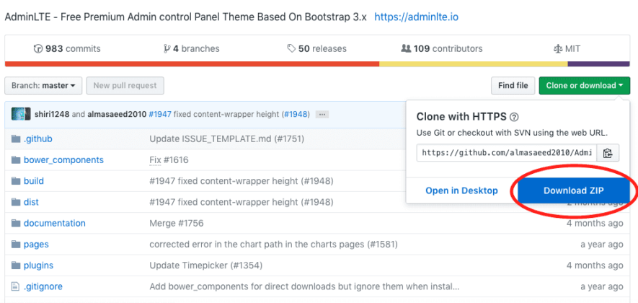Copy clone URL with clipboard icon

click(608, 153)
